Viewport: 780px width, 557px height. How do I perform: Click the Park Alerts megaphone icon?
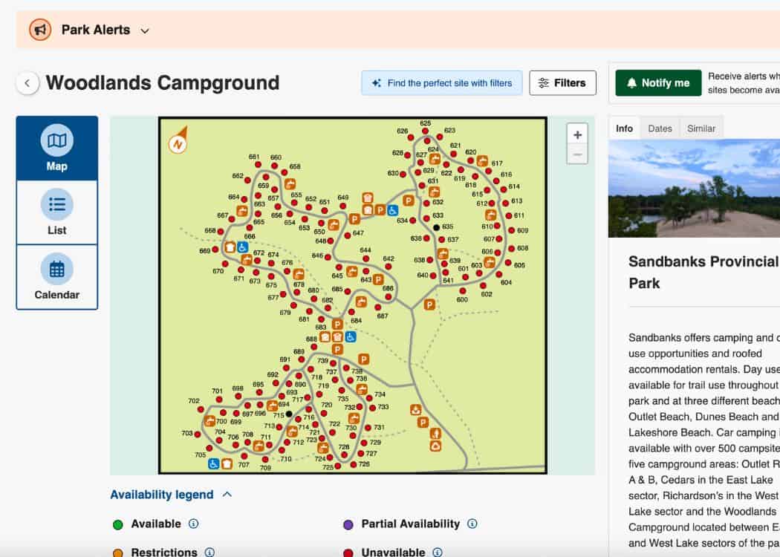40,30
